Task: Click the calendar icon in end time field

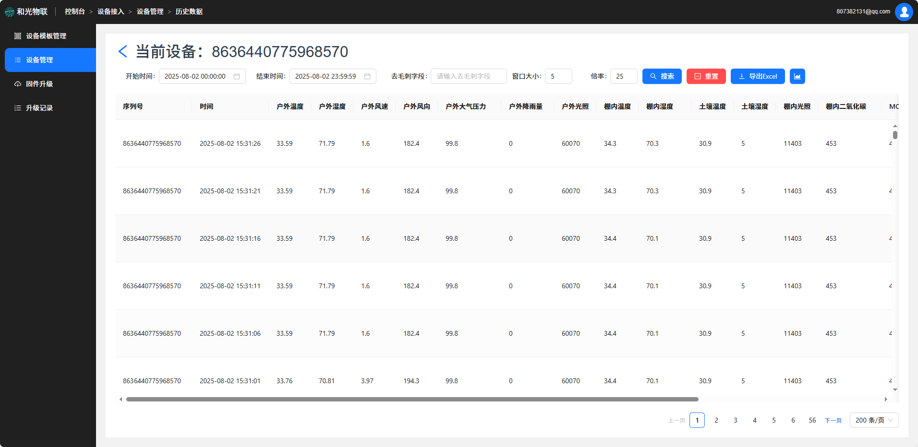Action: (x=367, y=76)
